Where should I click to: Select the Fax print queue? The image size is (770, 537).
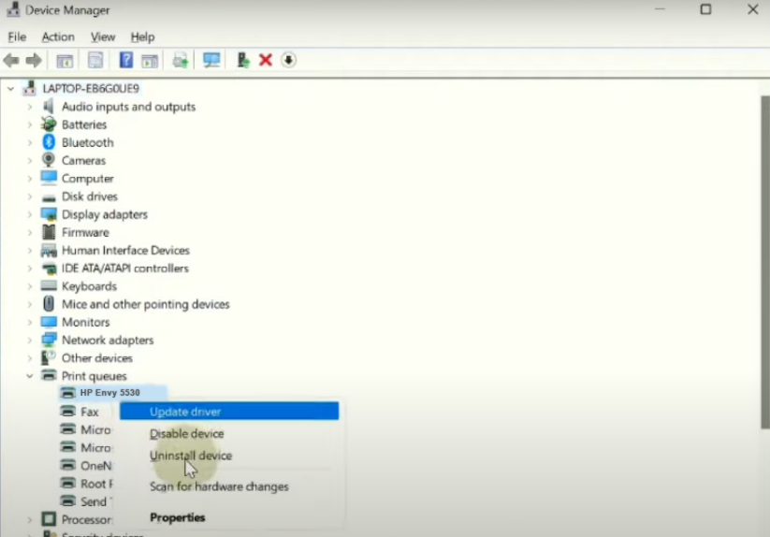[x=90, y=412]
